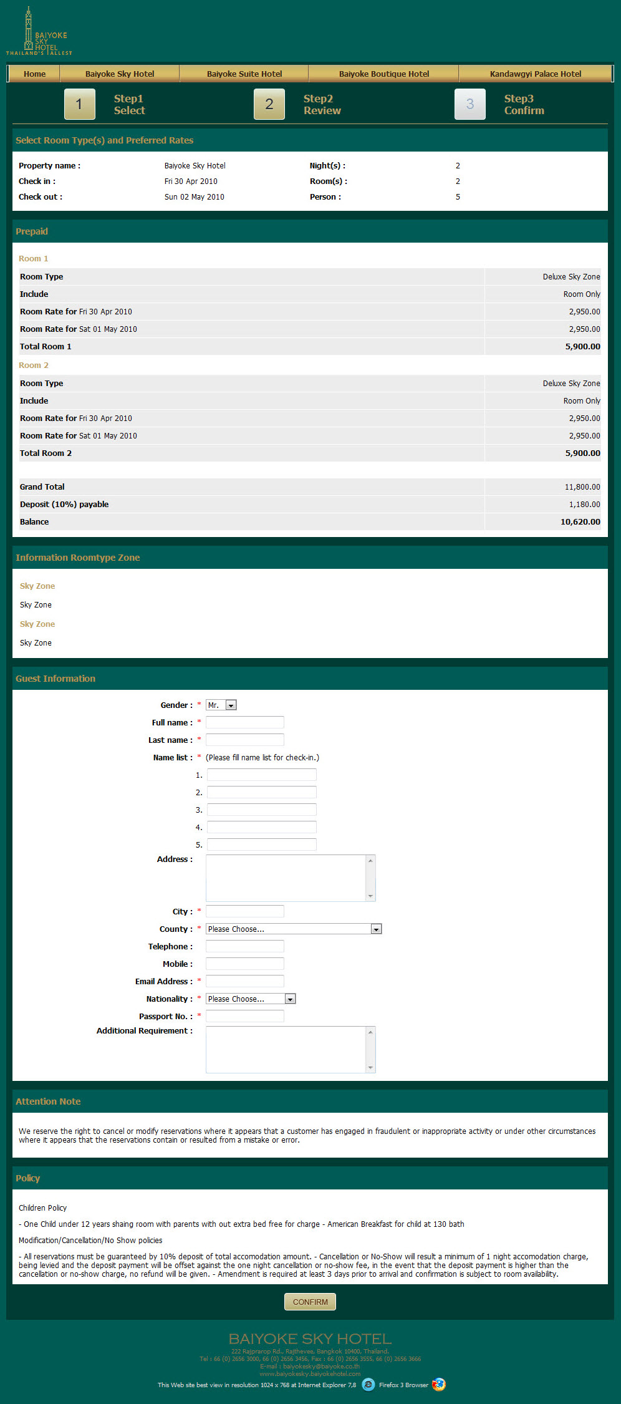The height and width of the screenshot is (1404, 621).
Task: Focus name list field number 4
Action: (x=262, y=827)
